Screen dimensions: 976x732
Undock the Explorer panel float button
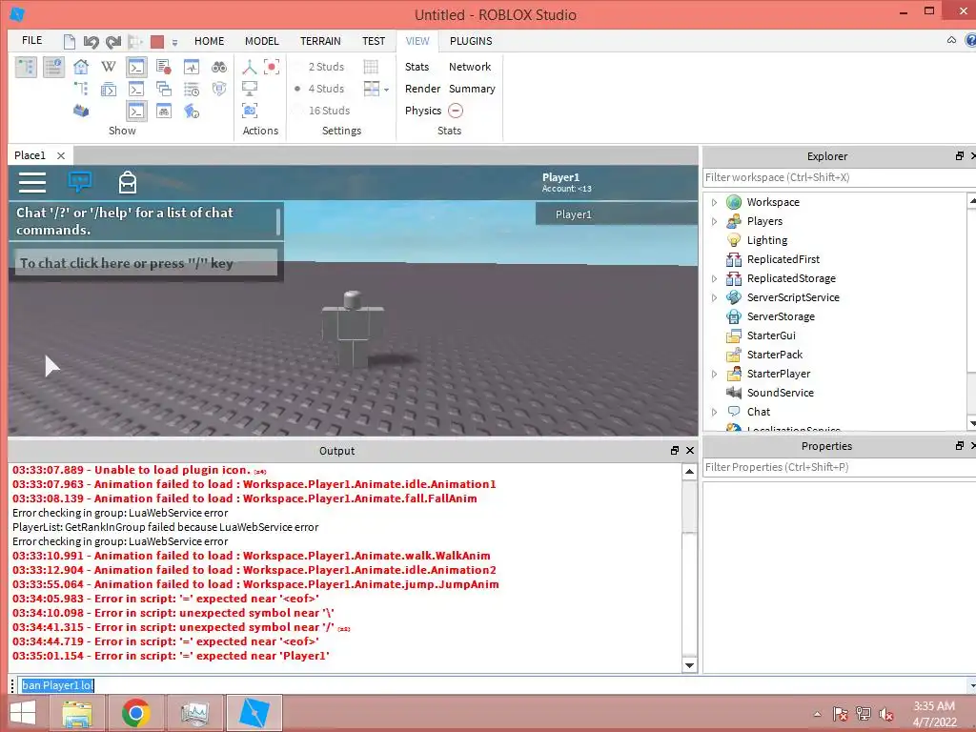[x=960, y=156]
